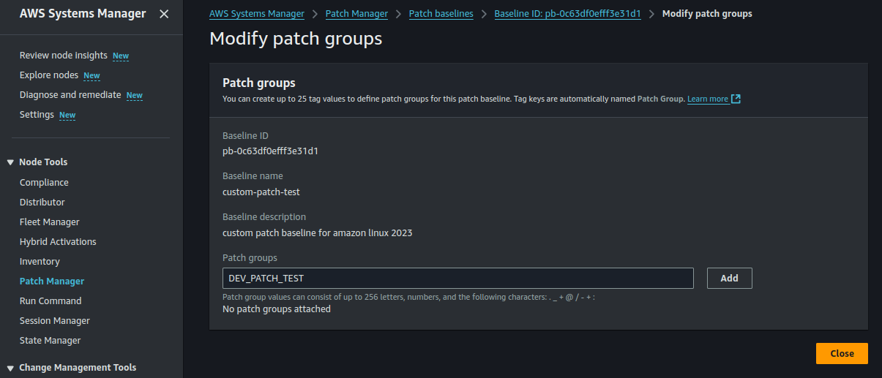This screenshot has width=882, height=378.
Task: Open Review node insights
Action: 64,56
